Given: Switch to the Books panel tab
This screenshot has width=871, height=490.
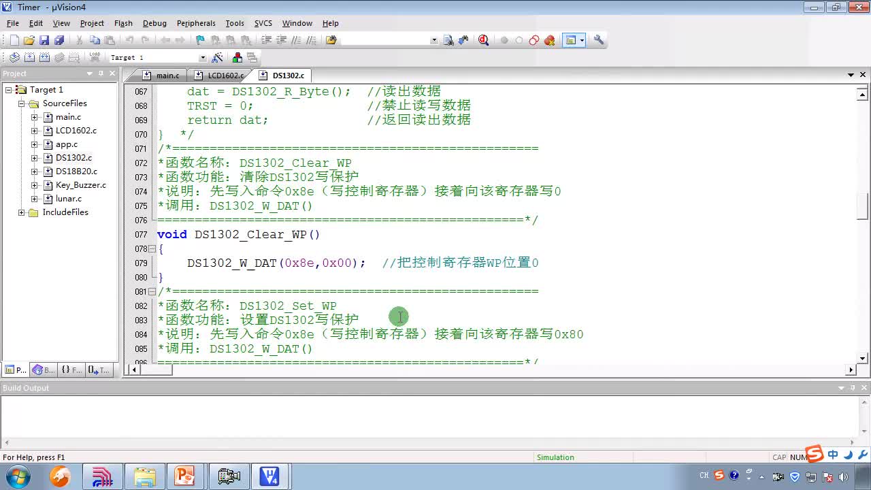Looking at the screenshot, I should [44, 370].
